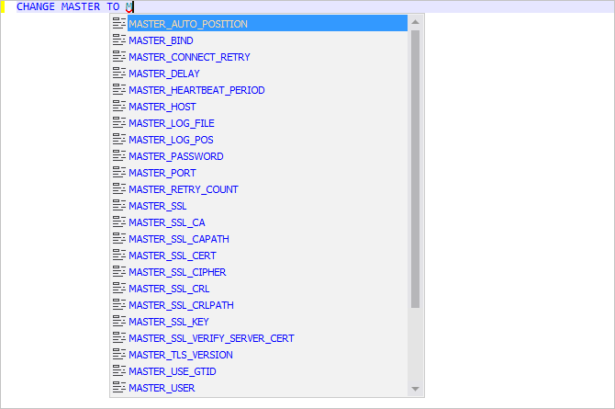Click the keyword icon beside MASTER_SSL_KEY
Screen dimensions: 615x409
tap(119, 321)
